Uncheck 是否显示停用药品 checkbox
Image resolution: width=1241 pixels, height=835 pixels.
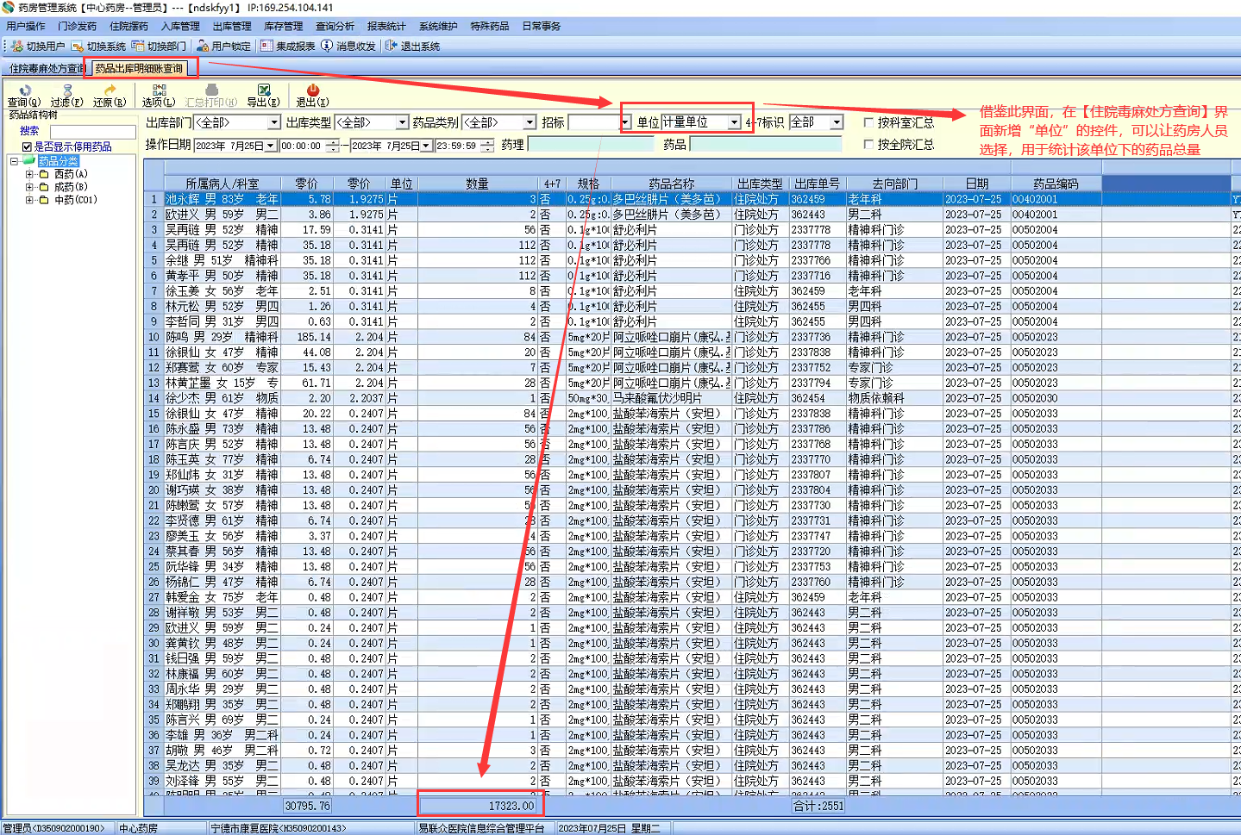[x=27, y=146]
